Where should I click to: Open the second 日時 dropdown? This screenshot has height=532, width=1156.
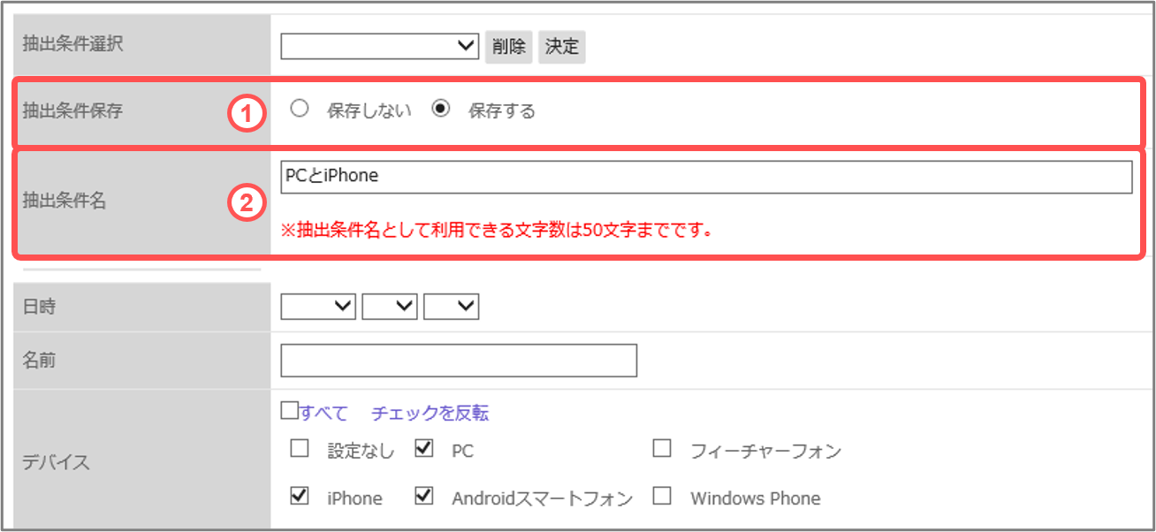(x=390, y=307)
